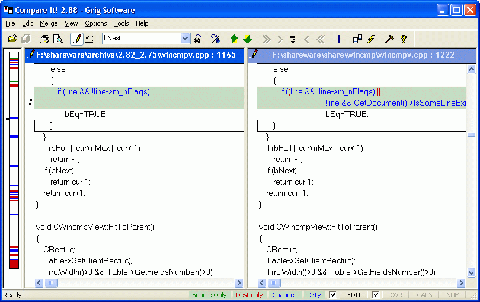Click 'void CWincmpView::FitToParent()' in left pane
This screenshot has width=480, height=302.
point(95,227)
